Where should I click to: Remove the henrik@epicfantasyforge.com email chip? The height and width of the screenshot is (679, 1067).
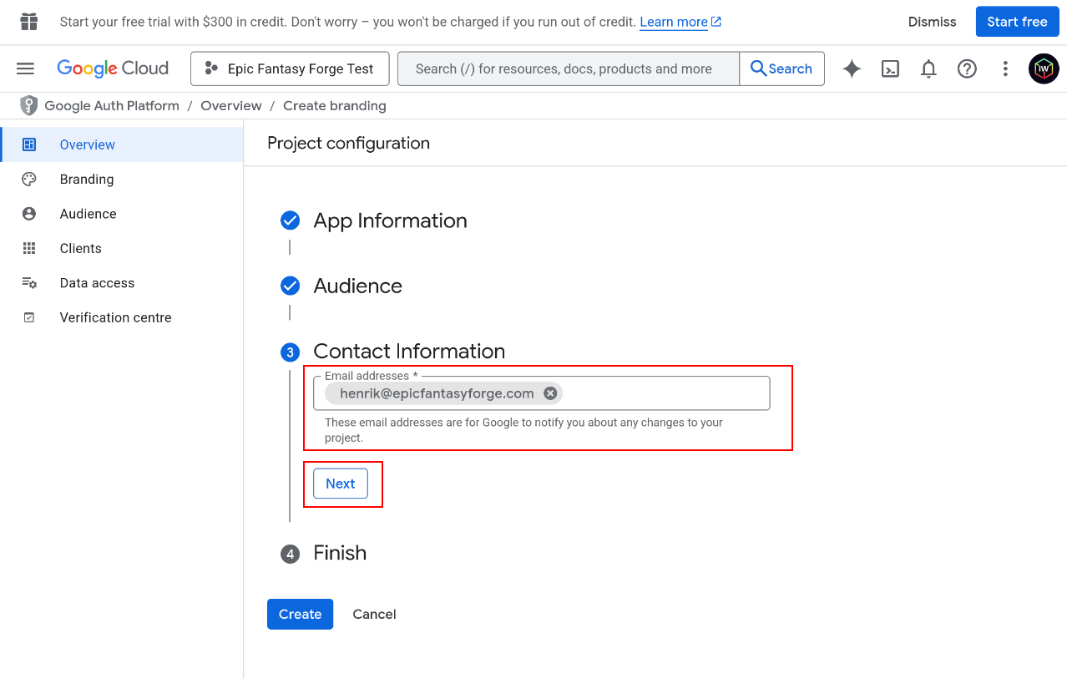(x=550, y=393)
